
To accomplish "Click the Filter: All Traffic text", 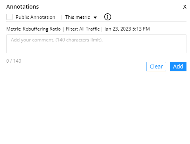I will (x=83, y=29).
